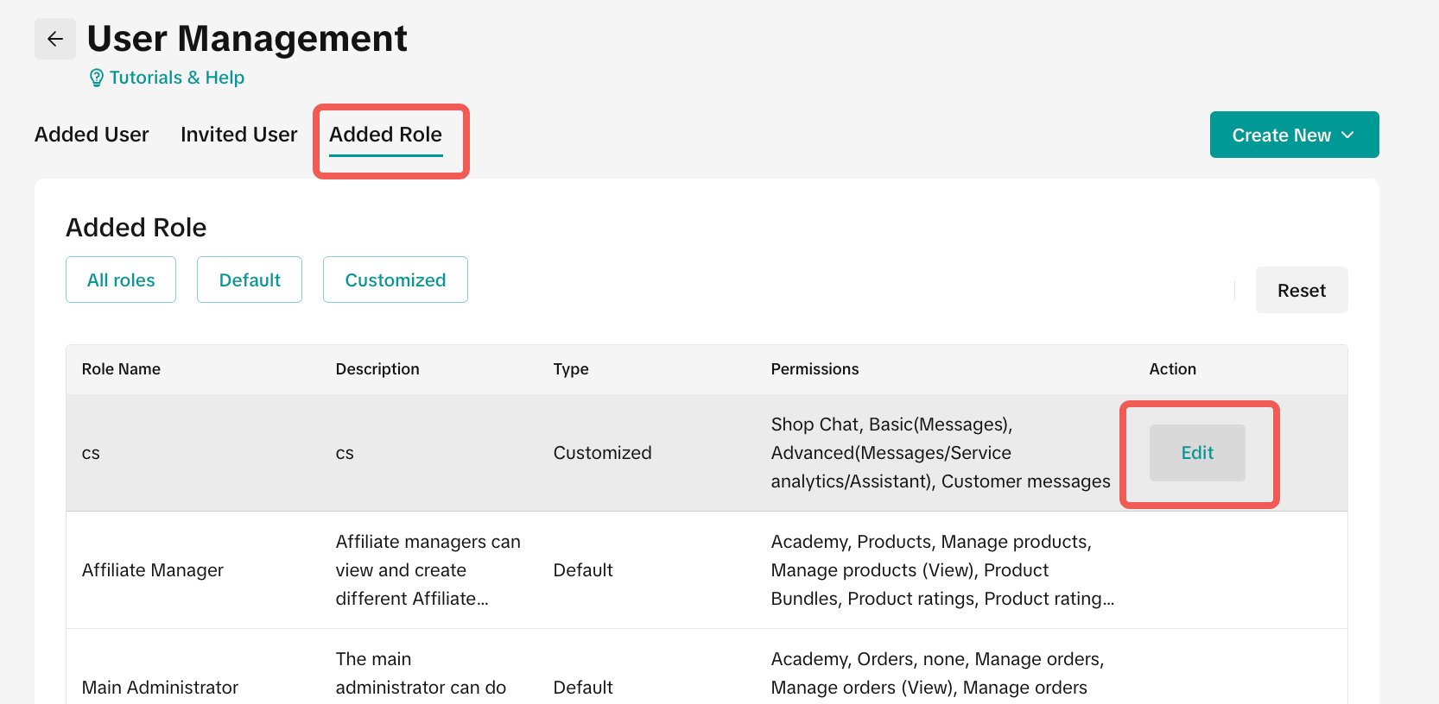The height and width of the screenshot is (704, 1439).
Task: Edit the cs role
Action: point(1197,453)
